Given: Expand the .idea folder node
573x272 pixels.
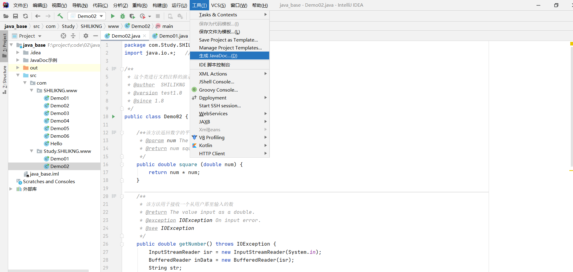Looking at the screenshot, I should point(18,52).
